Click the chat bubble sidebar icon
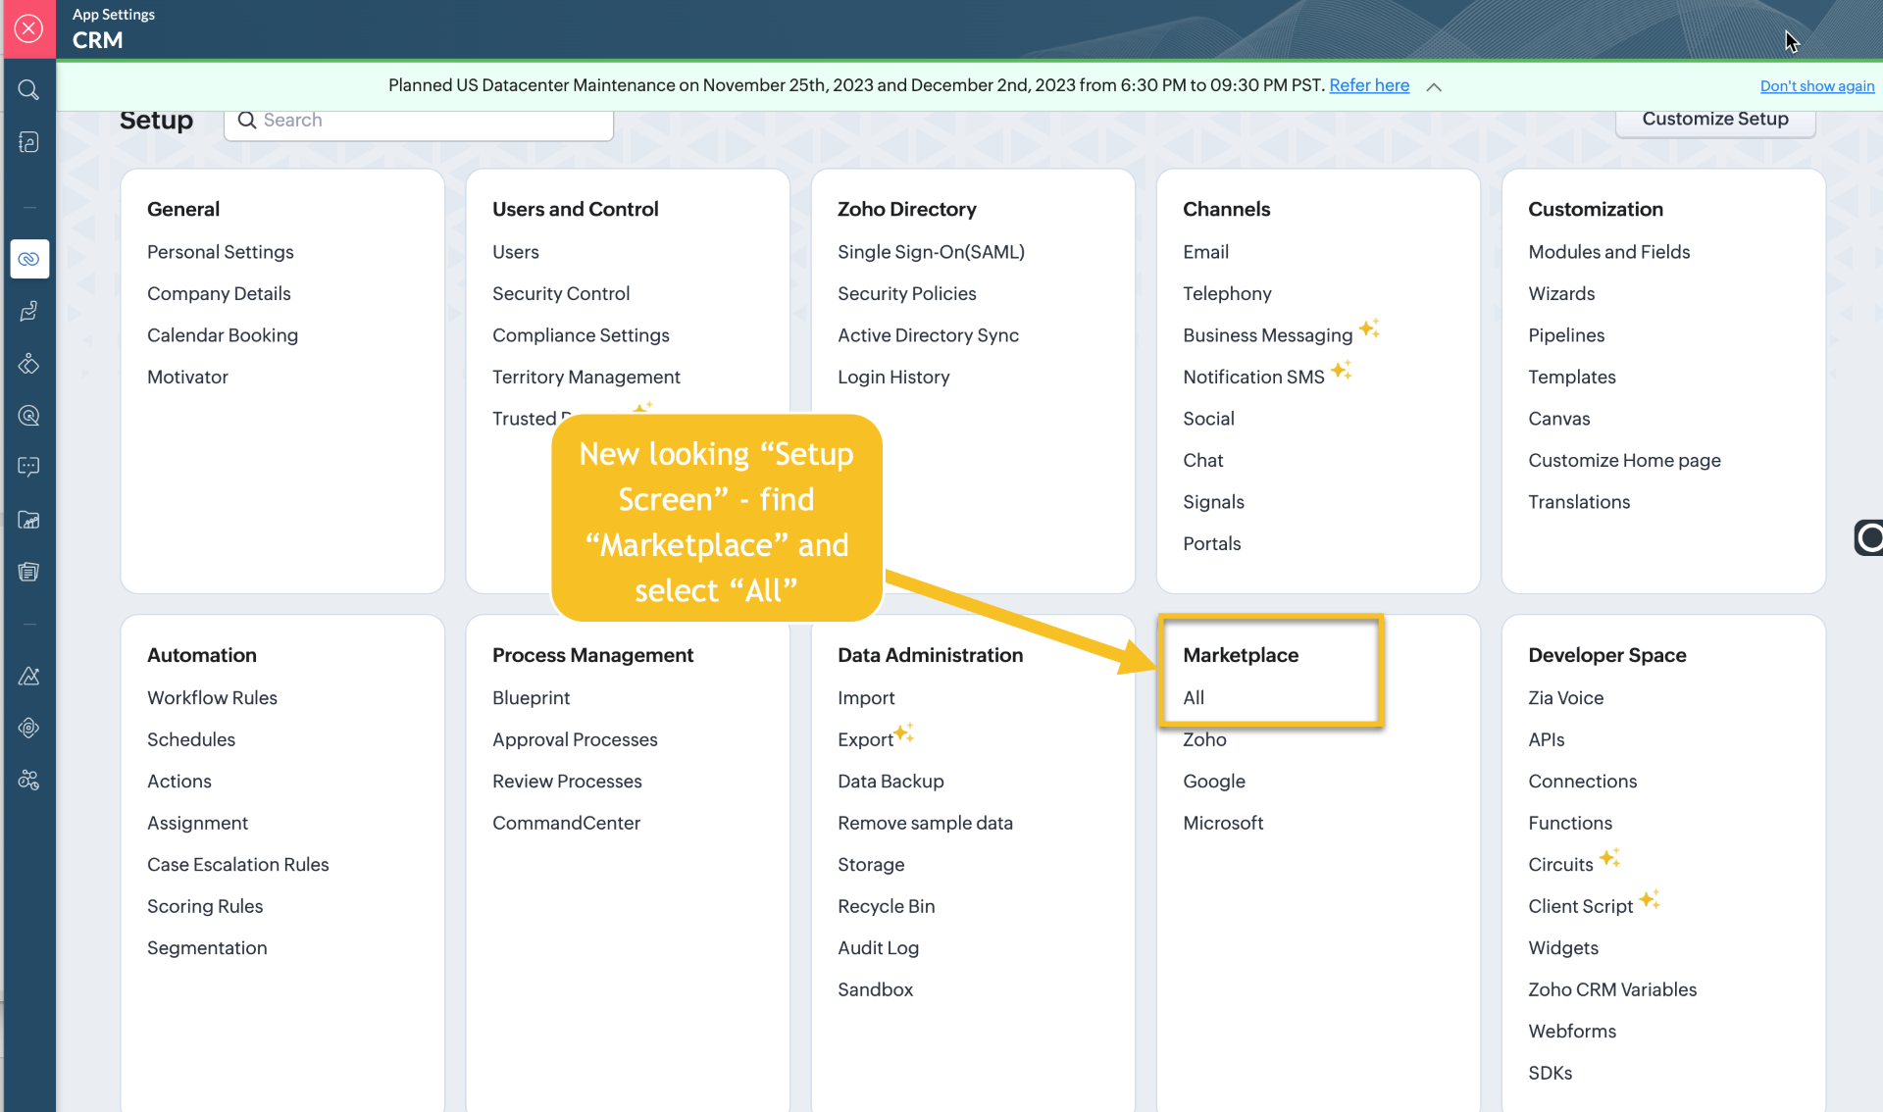The width and height of the screenshot is (1883, 1112). tap(28, 467)
